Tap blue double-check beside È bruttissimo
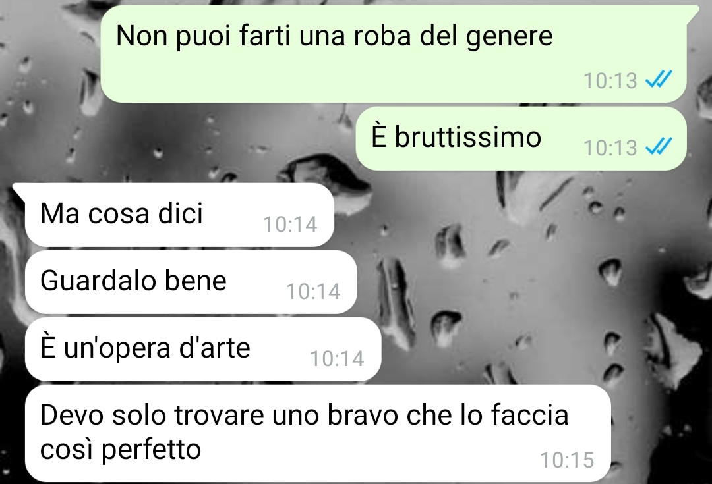The height and width of the screenshot is (484, 712). tap(659, 147)
